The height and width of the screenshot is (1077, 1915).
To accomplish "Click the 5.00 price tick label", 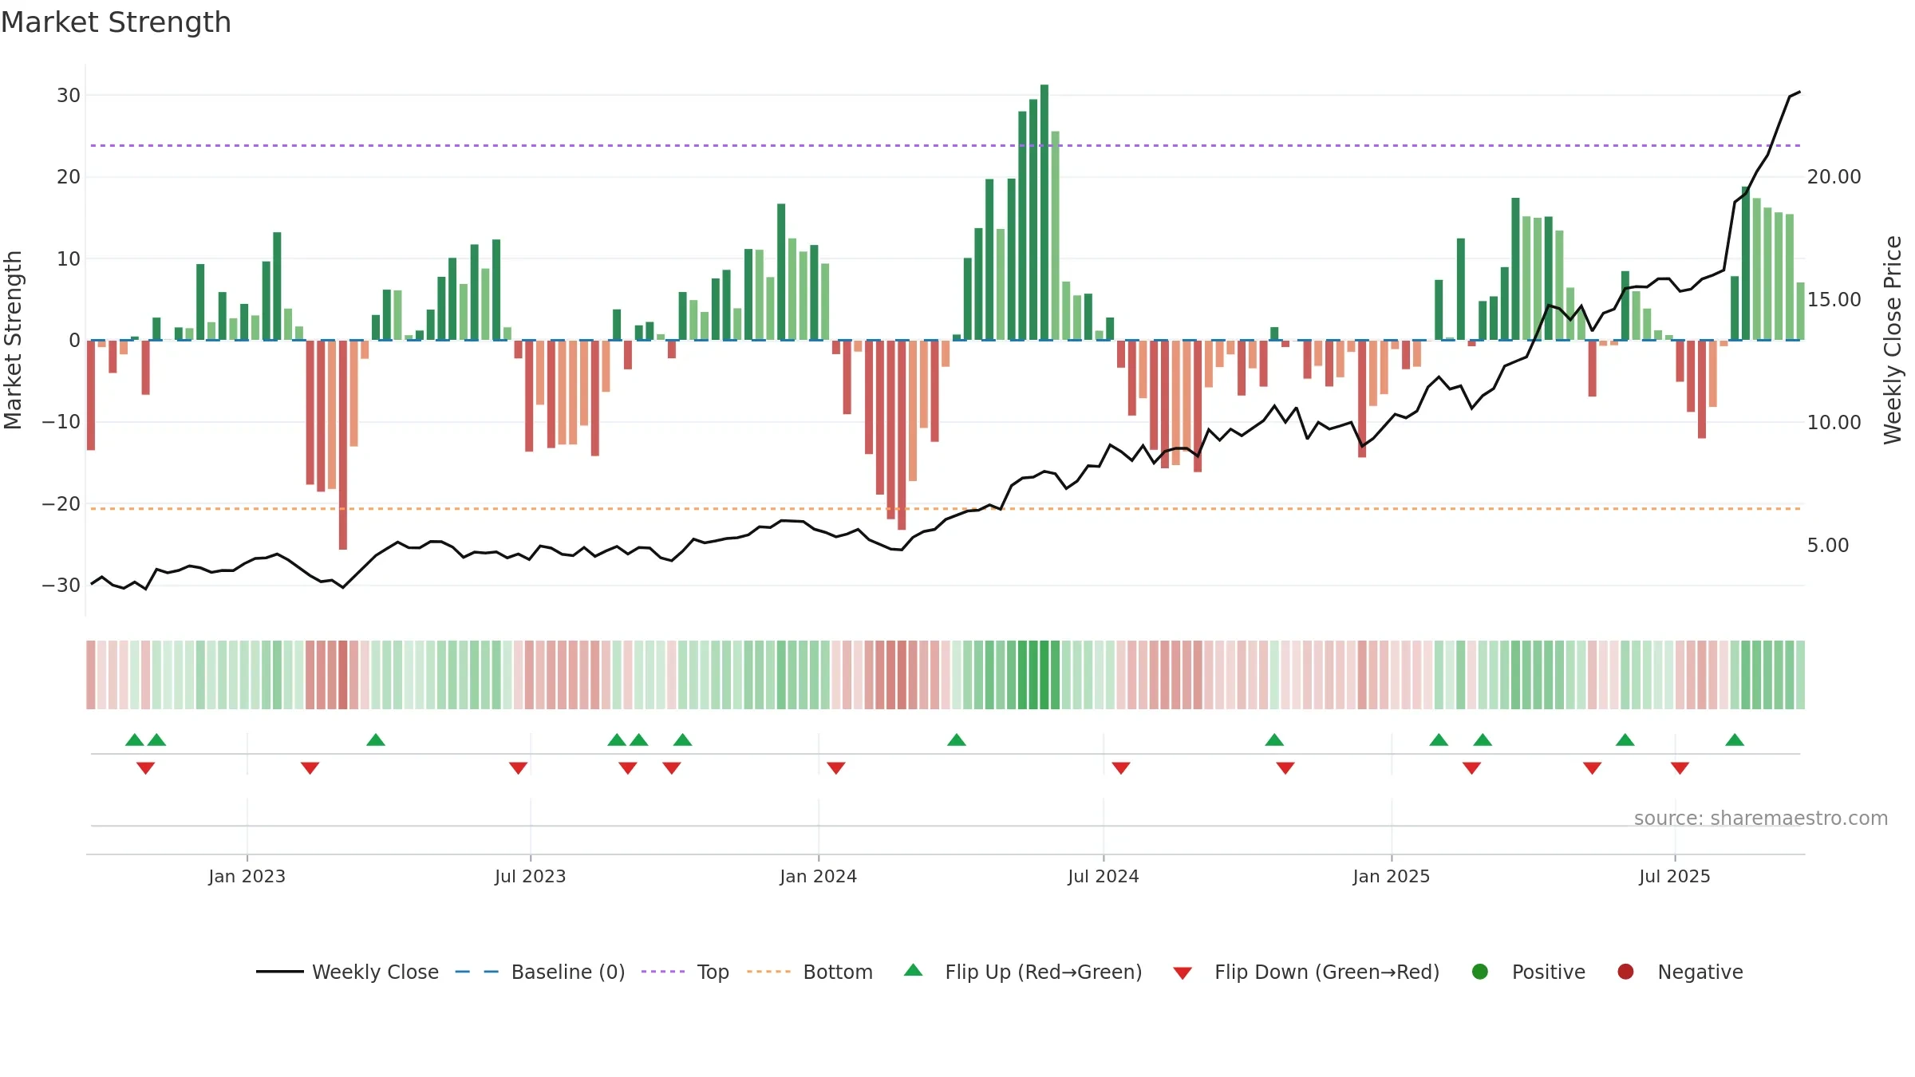I will tap(1828, 546).
